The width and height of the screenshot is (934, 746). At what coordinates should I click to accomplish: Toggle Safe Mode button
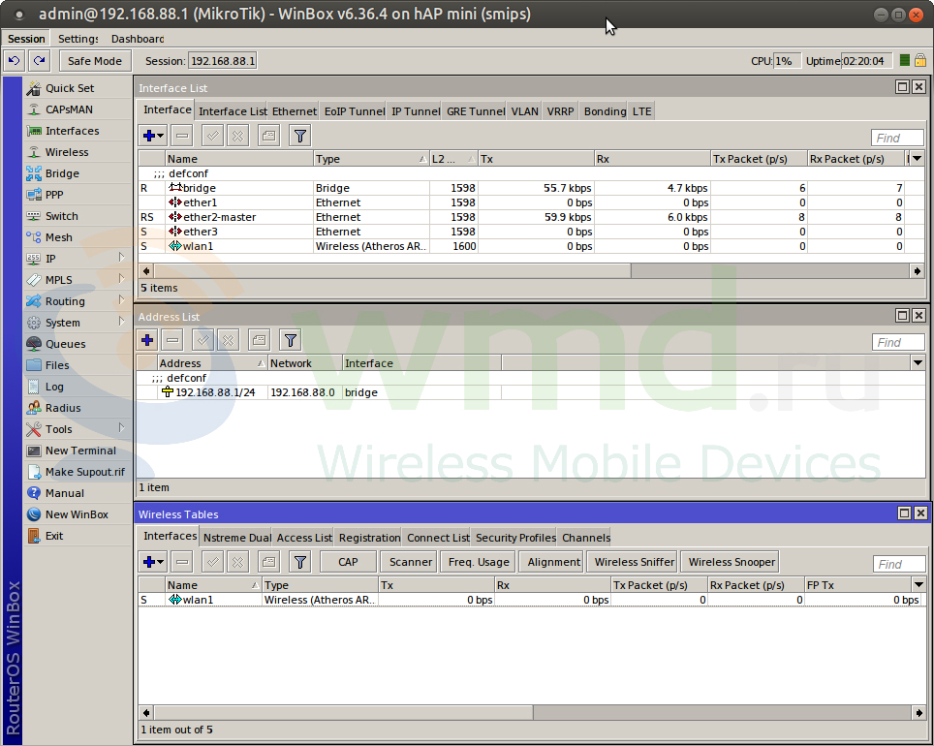click(x=95, y=61)
